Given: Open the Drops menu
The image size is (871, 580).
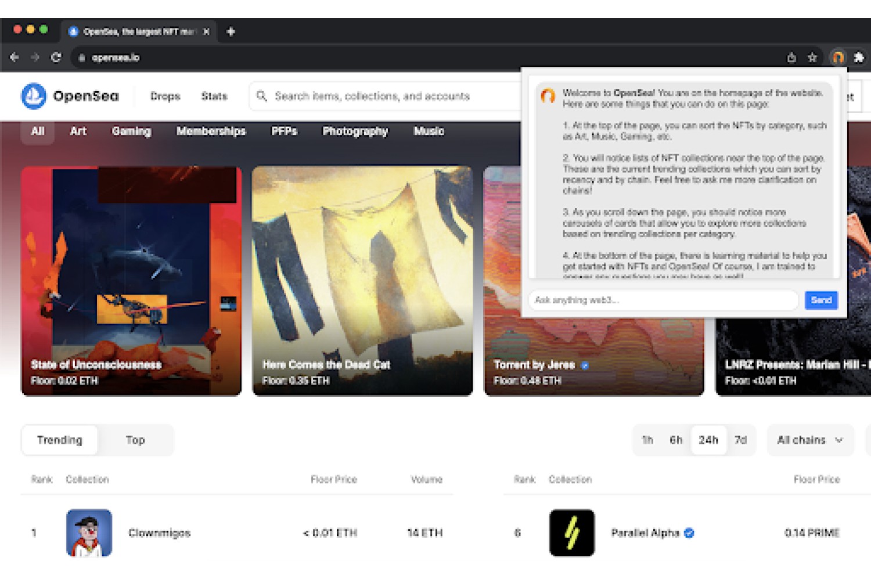Looking at the screenshot, I should (x=165, y=96).
